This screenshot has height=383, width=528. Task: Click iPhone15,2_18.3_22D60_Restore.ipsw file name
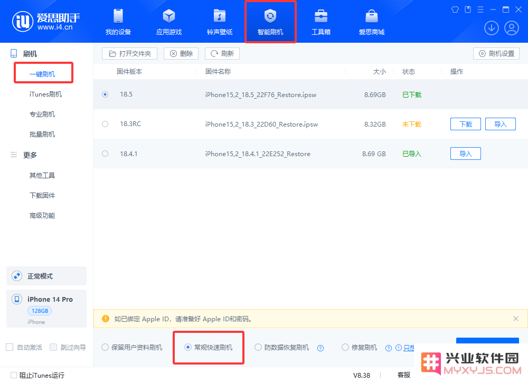261,124
